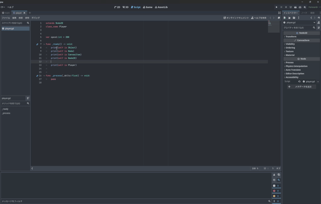Open the movie maker mode icon
This screenshot has width=321, height=204.
tap(305, 7)
